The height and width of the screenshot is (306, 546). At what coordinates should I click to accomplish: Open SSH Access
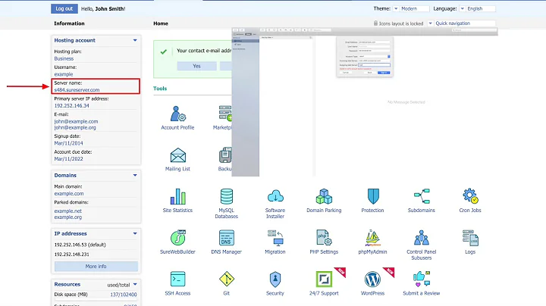(177, 283)
